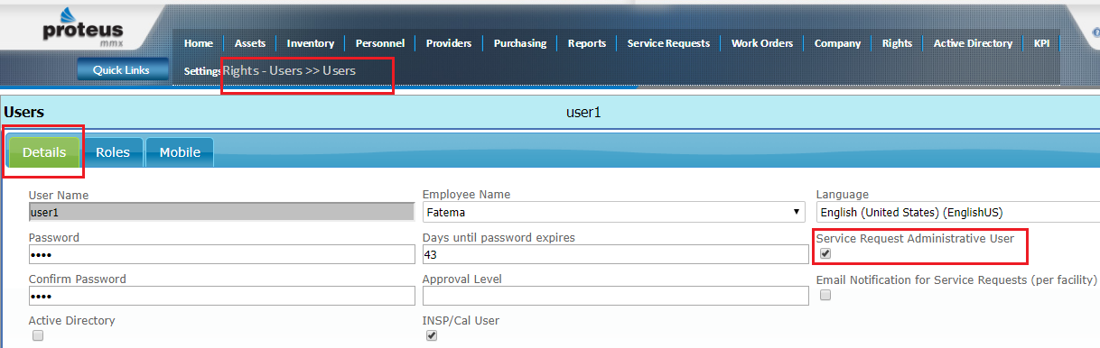Enable Email Notification for Service Requests
Screen dimensions: 1100x348
point(825,296)
